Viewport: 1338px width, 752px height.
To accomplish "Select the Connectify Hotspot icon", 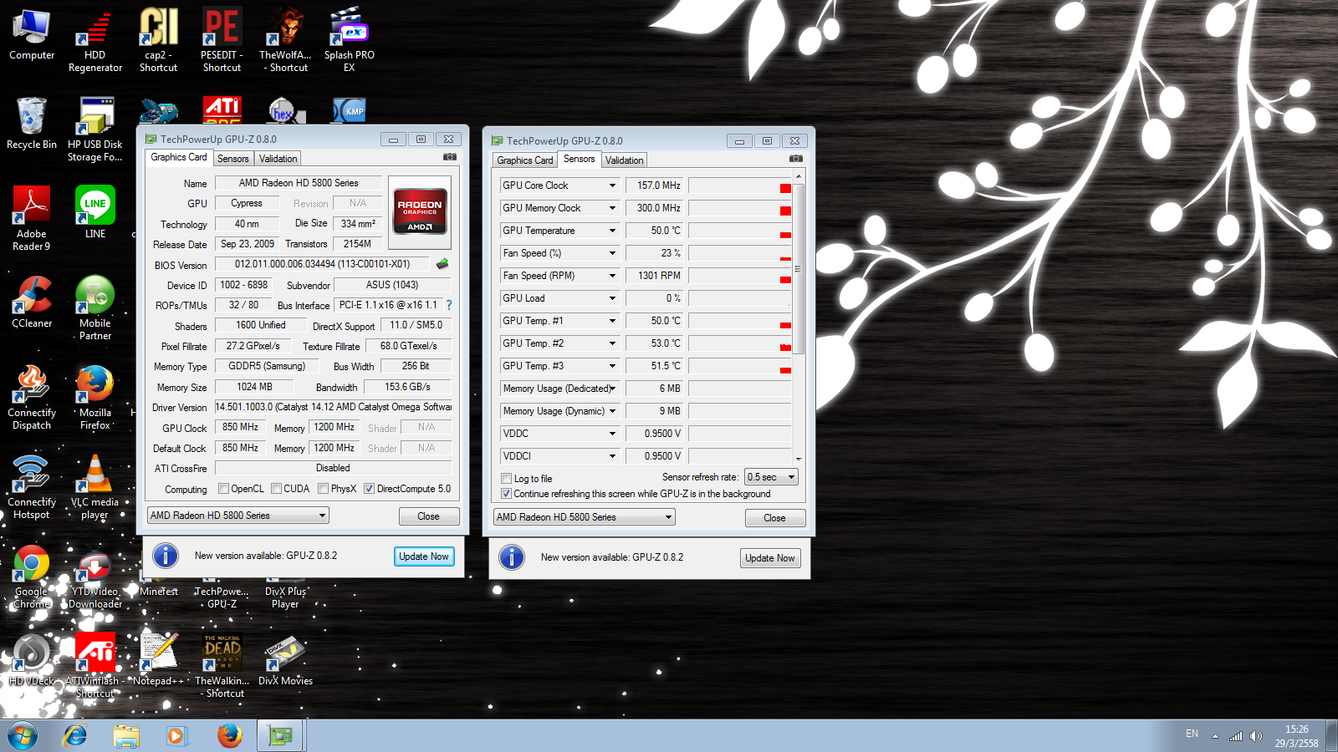I will click(x=32, y=487).
